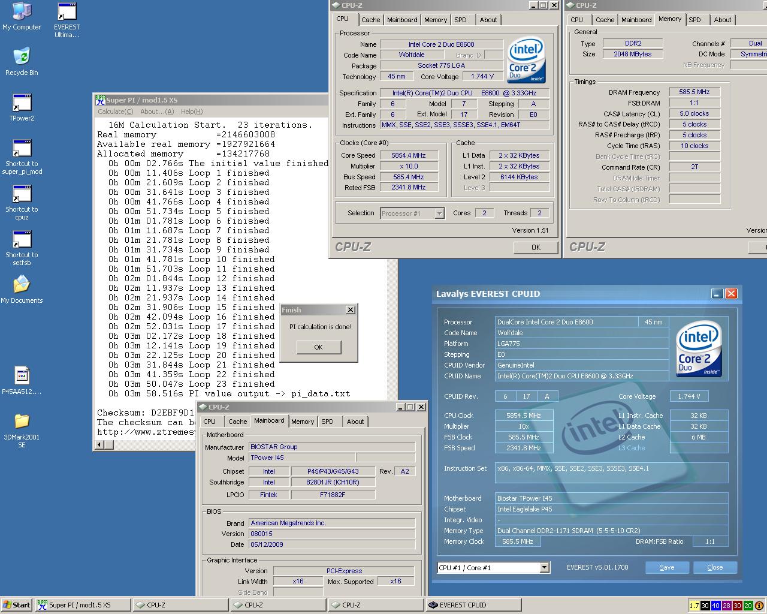This screenshot has width=767, height=614.
Task: Open the About menu in Super PI
Action: click(x=157, y=112)
